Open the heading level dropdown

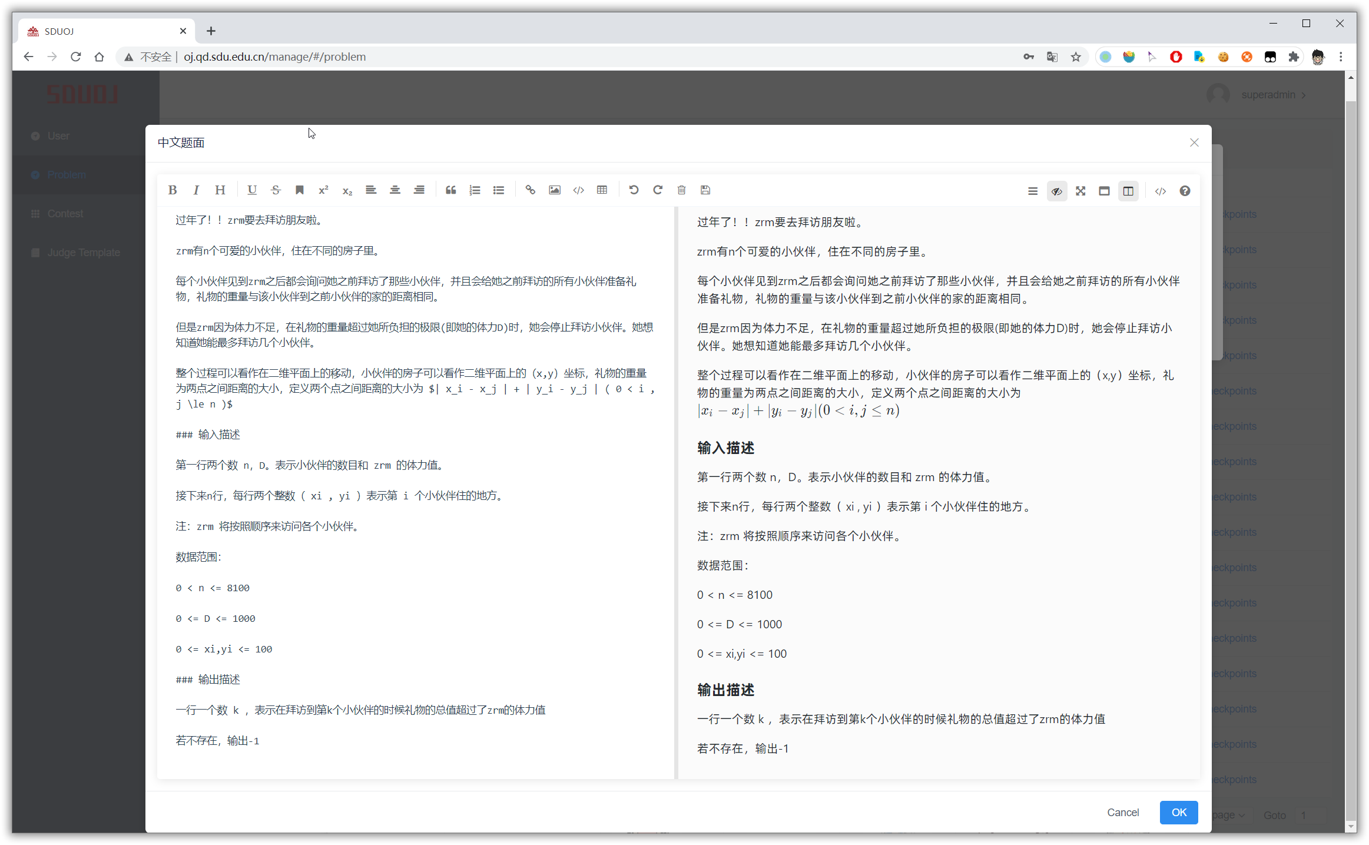tap(220, 190)
